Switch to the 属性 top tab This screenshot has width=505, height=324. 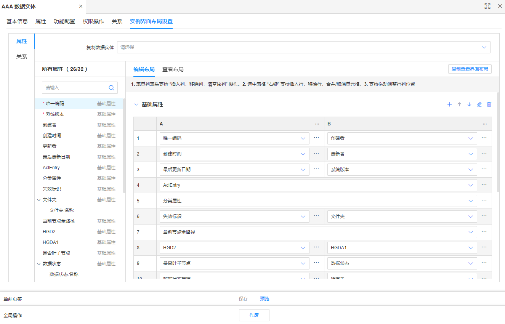41,21
